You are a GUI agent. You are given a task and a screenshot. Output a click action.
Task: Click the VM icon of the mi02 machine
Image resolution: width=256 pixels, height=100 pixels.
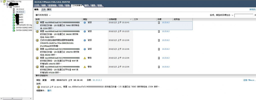[14, 22]
